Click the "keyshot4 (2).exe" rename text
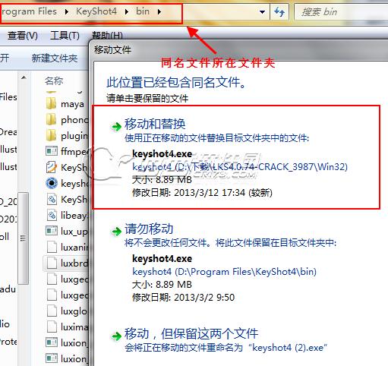 (288, 348)
